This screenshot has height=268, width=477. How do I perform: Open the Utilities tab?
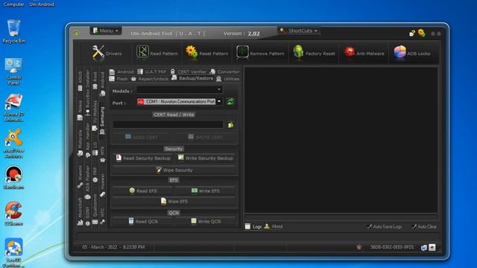227,79
